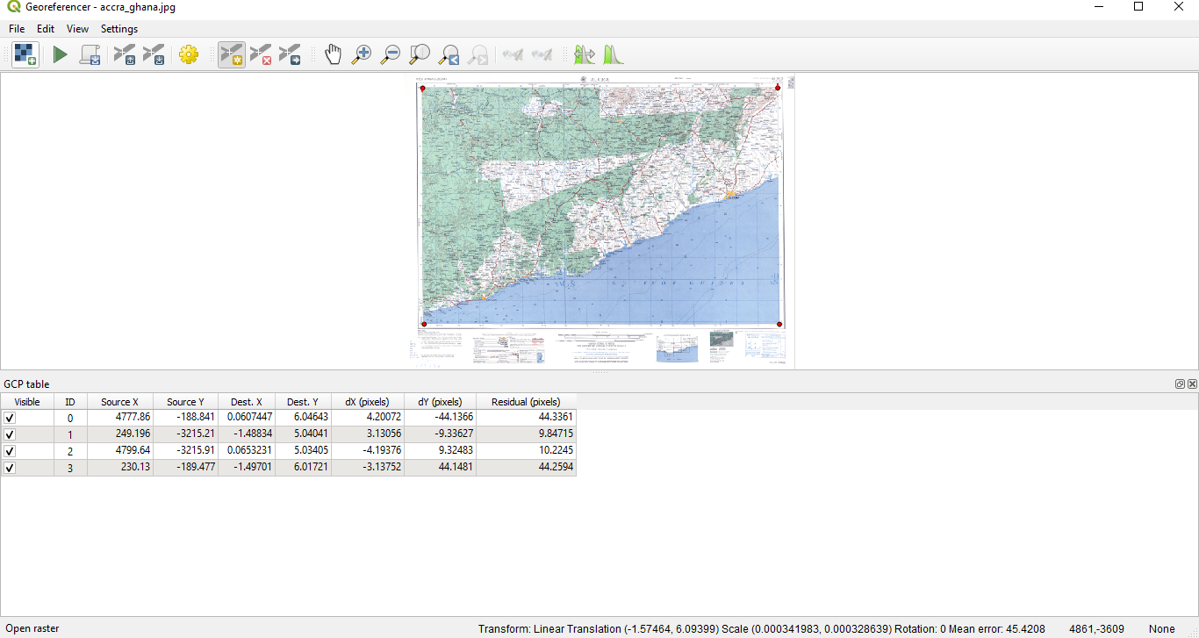Select the Zoom Out magnifier tool
Screen dimensions: 1199x638
coord(391,55)
